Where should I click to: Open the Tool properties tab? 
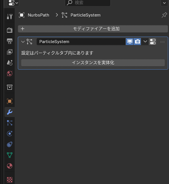click(x=10, y=17)
